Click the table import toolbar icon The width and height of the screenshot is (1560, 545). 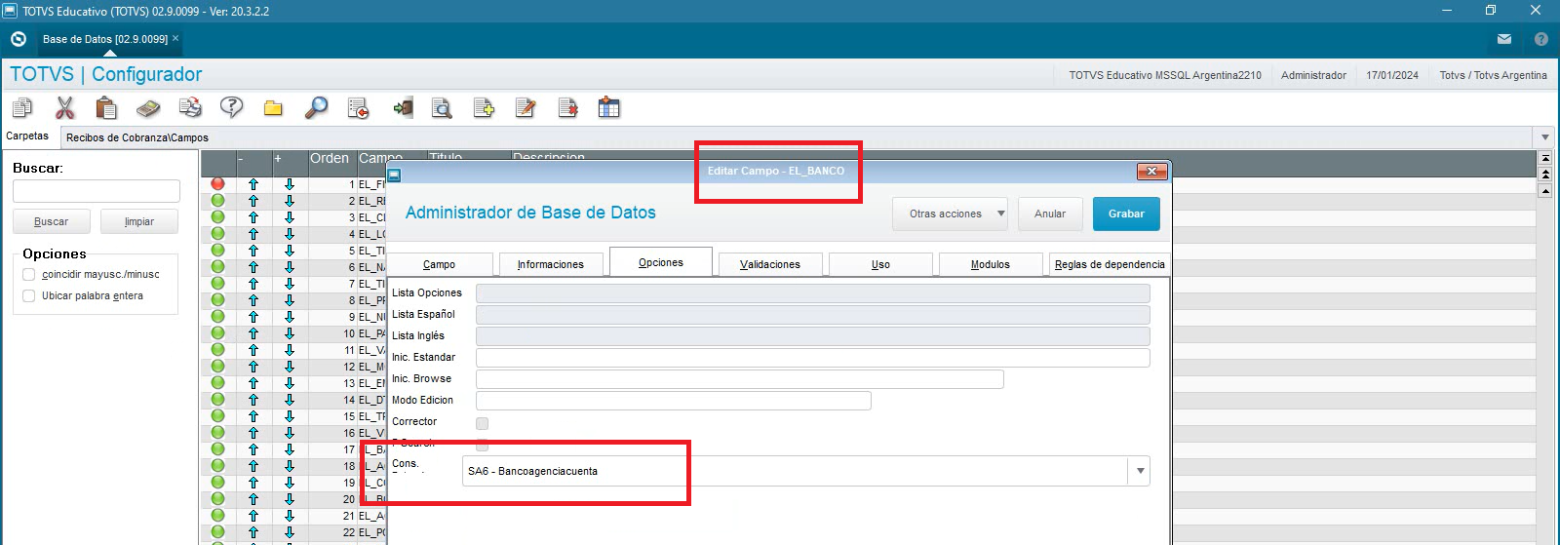point(609,107)
